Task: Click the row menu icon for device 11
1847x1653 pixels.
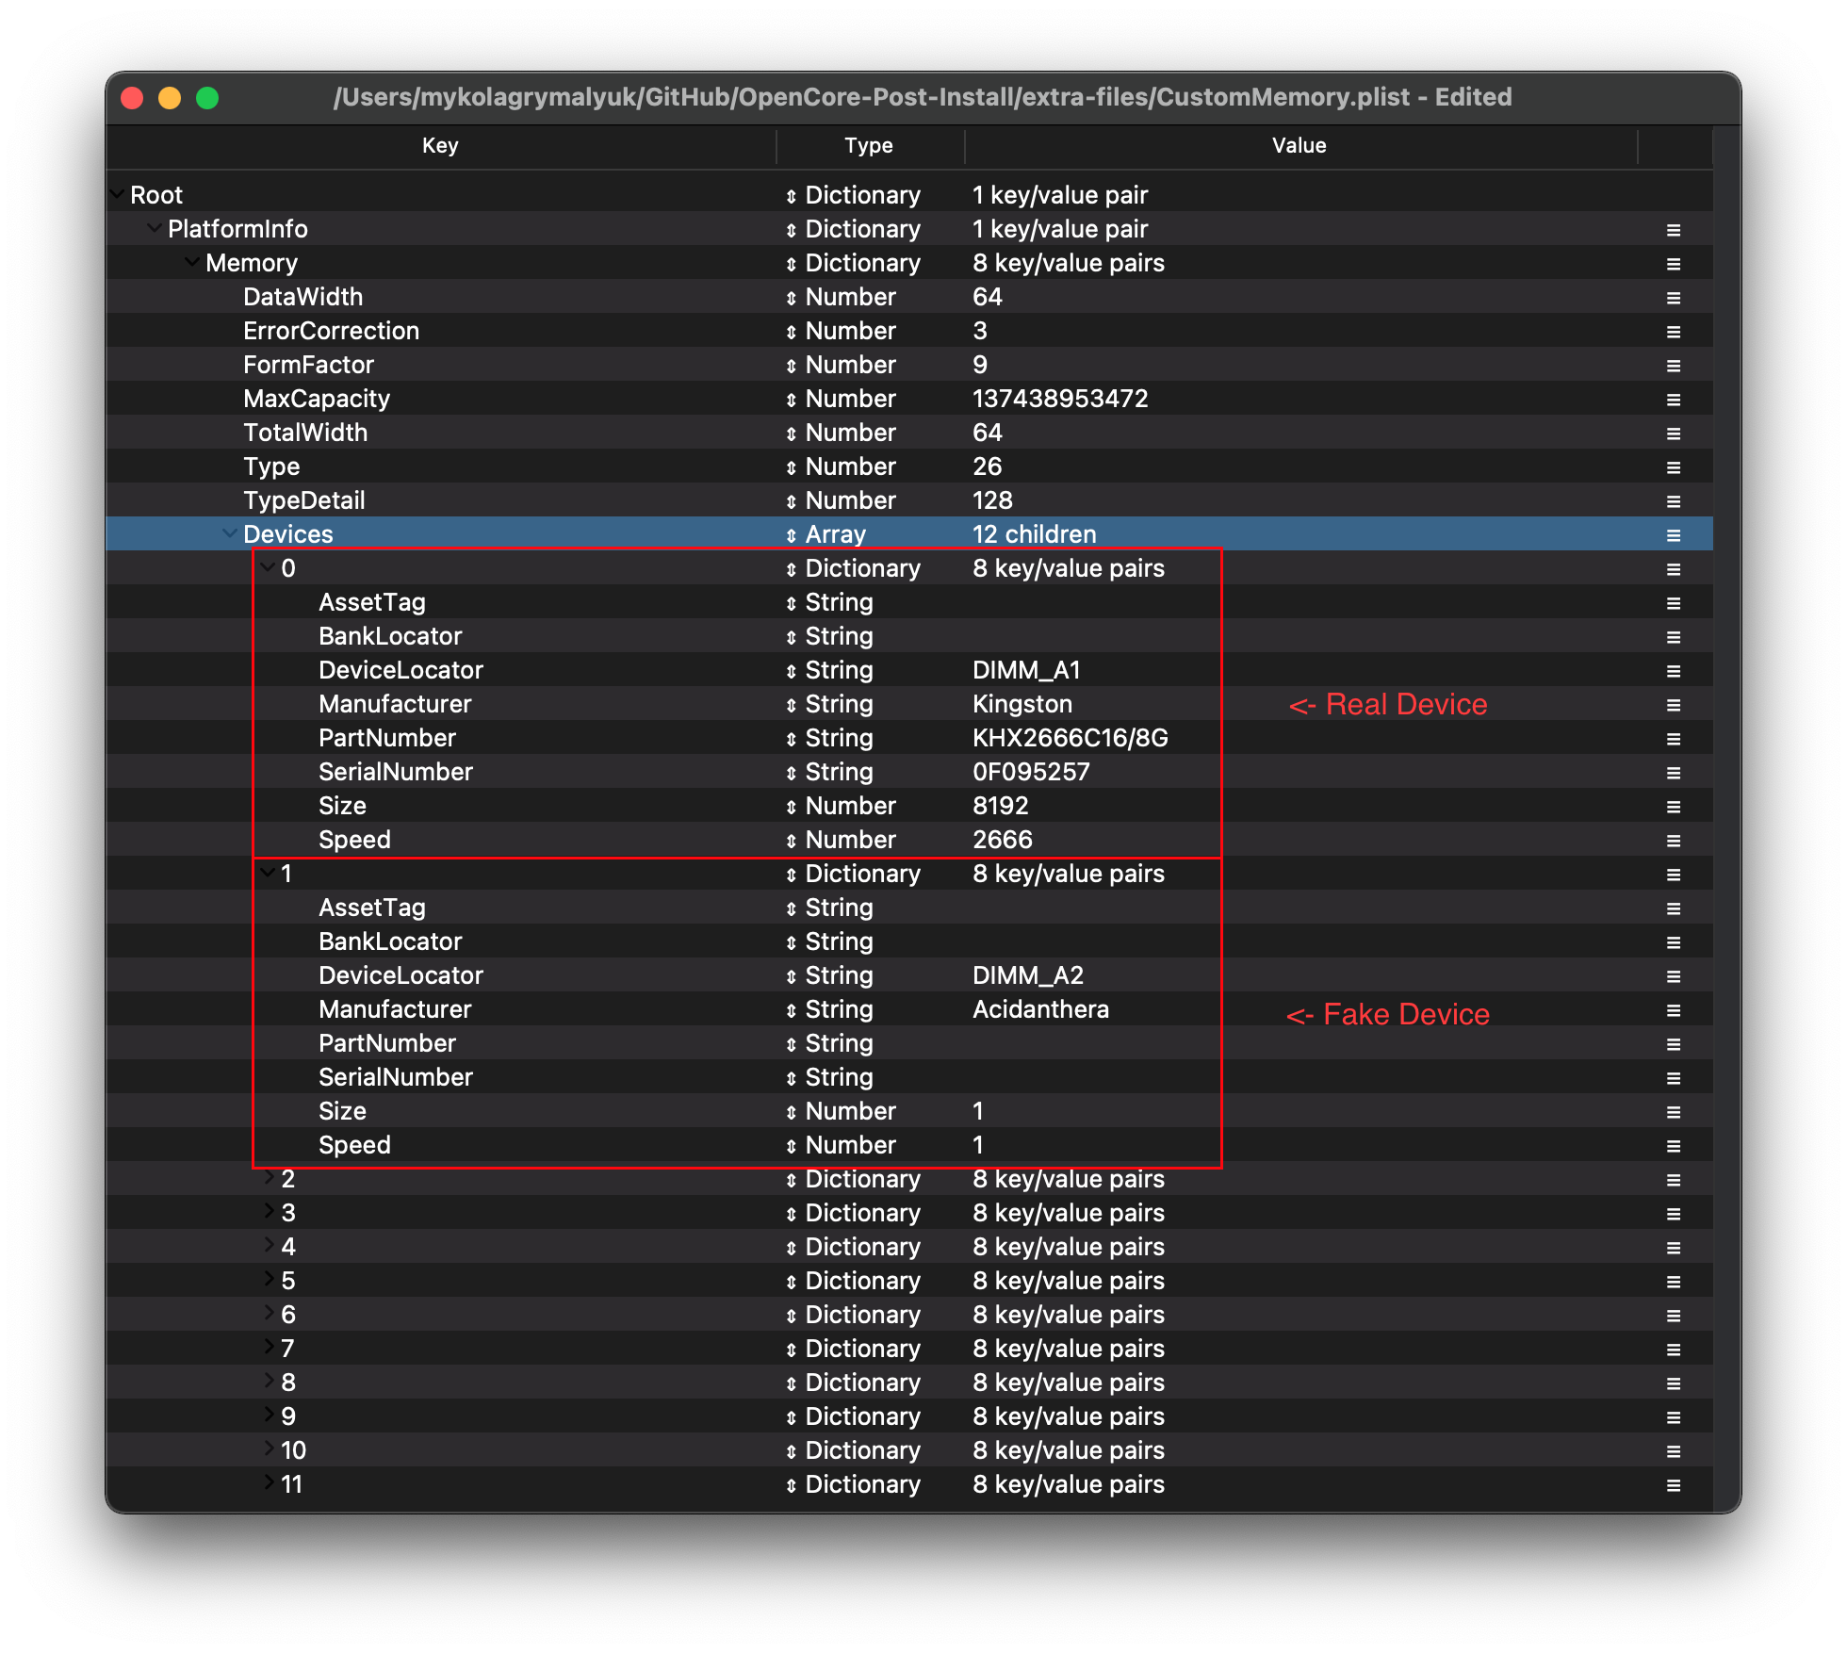Action: [1673, 1485]
